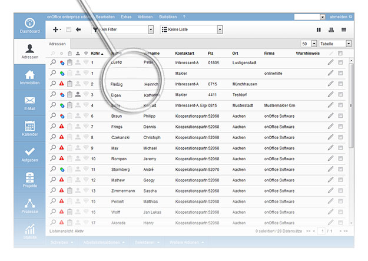Screen dimensions: 368x261
Task: Sort by Kontaktart column header
Action: click(x=184, y=54)
